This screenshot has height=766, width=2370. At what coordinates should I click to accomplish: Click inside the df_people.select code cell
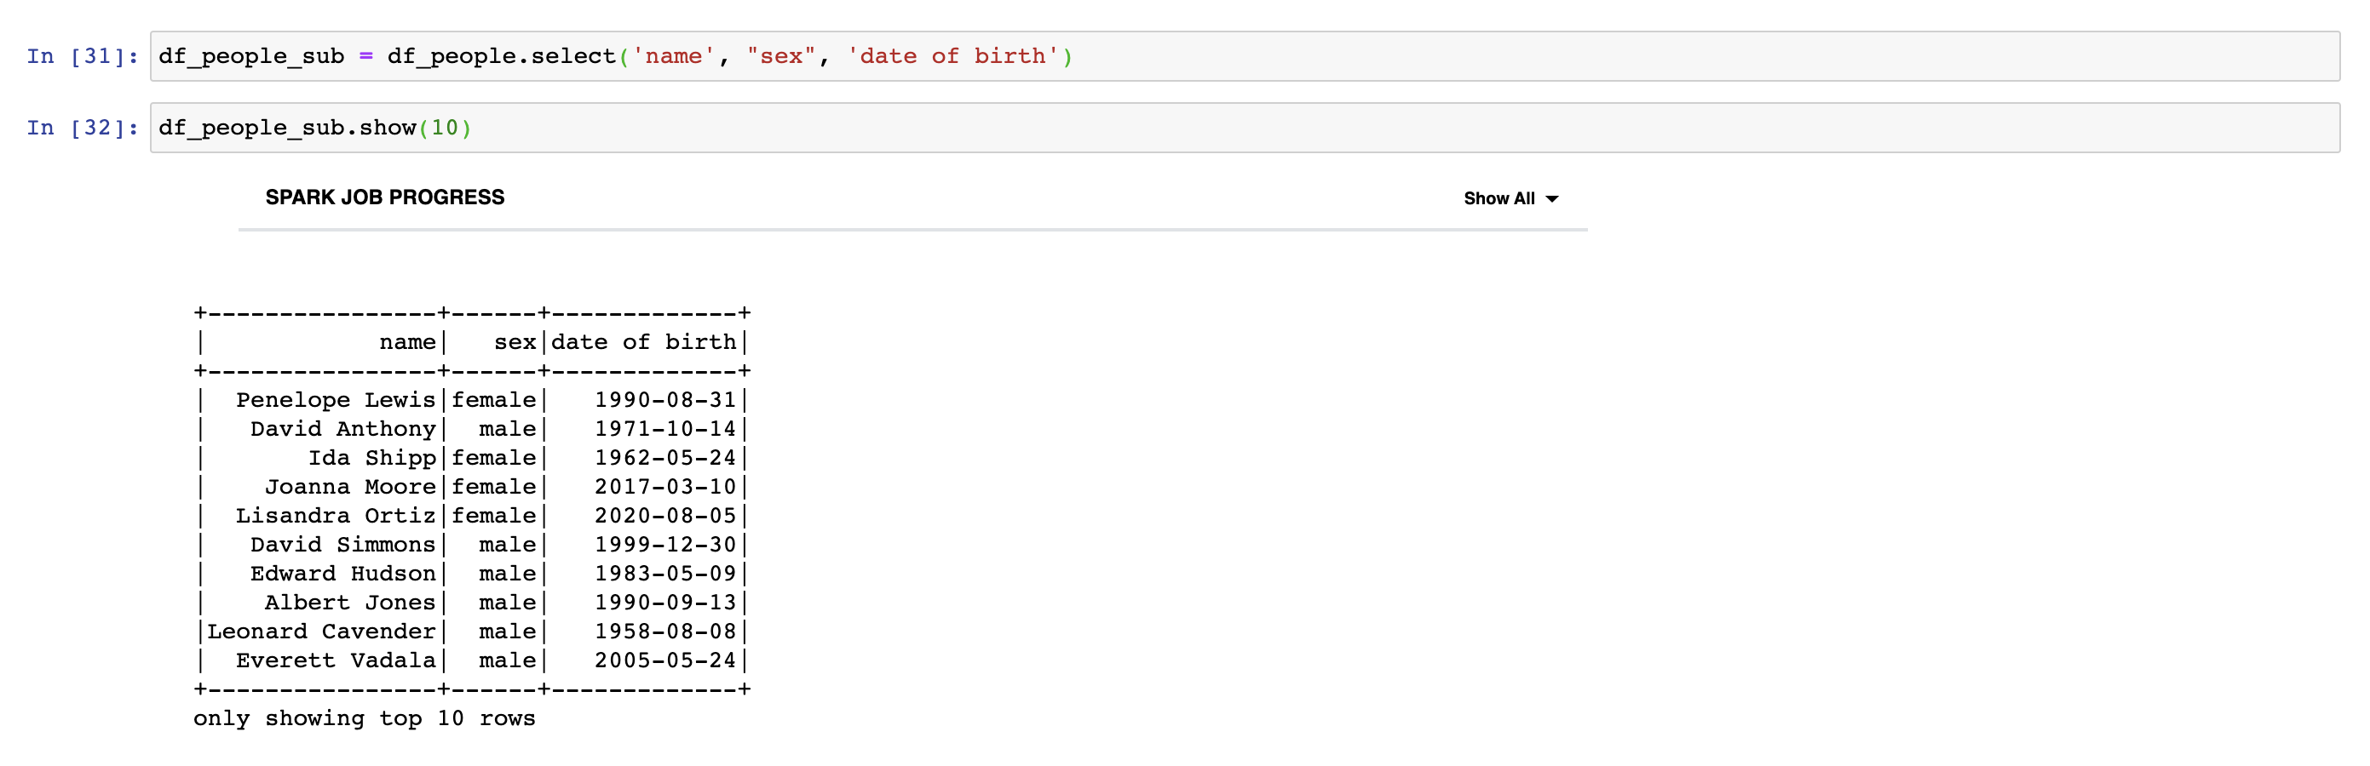[1244, 56]
